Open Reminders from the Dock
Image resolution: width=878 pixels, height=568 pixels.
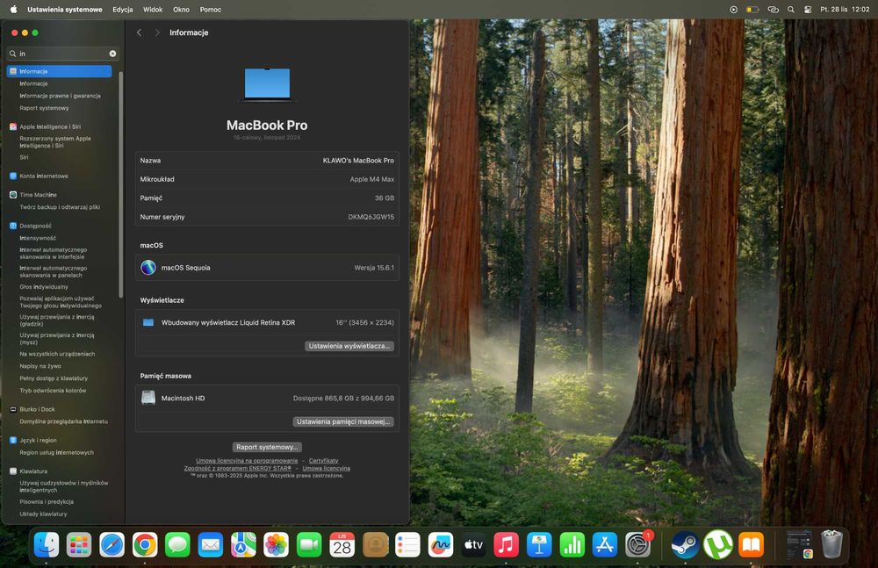[x=407, y=544]
